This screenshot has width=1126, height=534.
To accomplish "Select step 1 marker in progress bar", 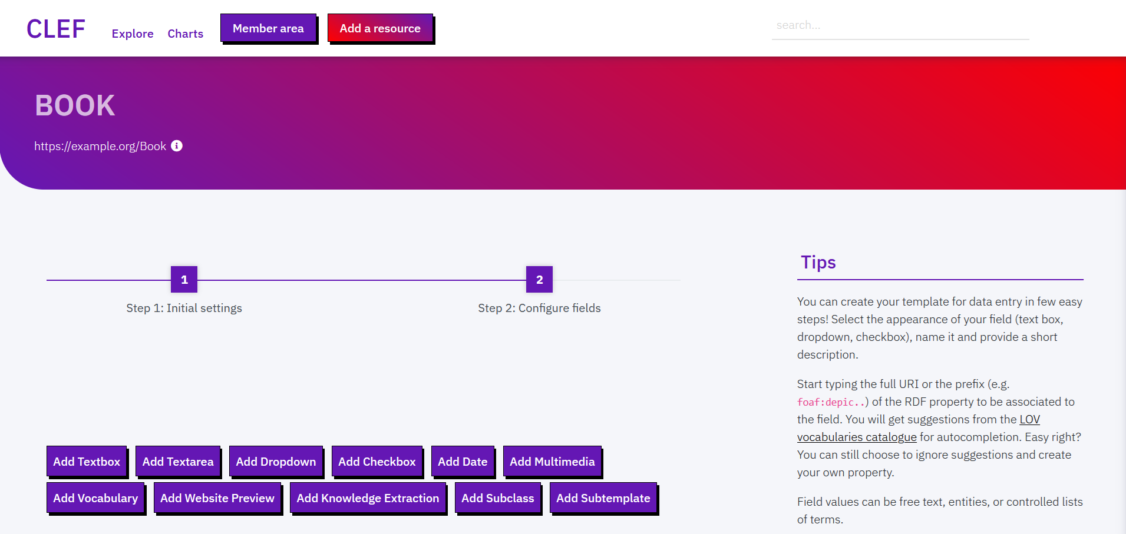I will click(184, 280).
